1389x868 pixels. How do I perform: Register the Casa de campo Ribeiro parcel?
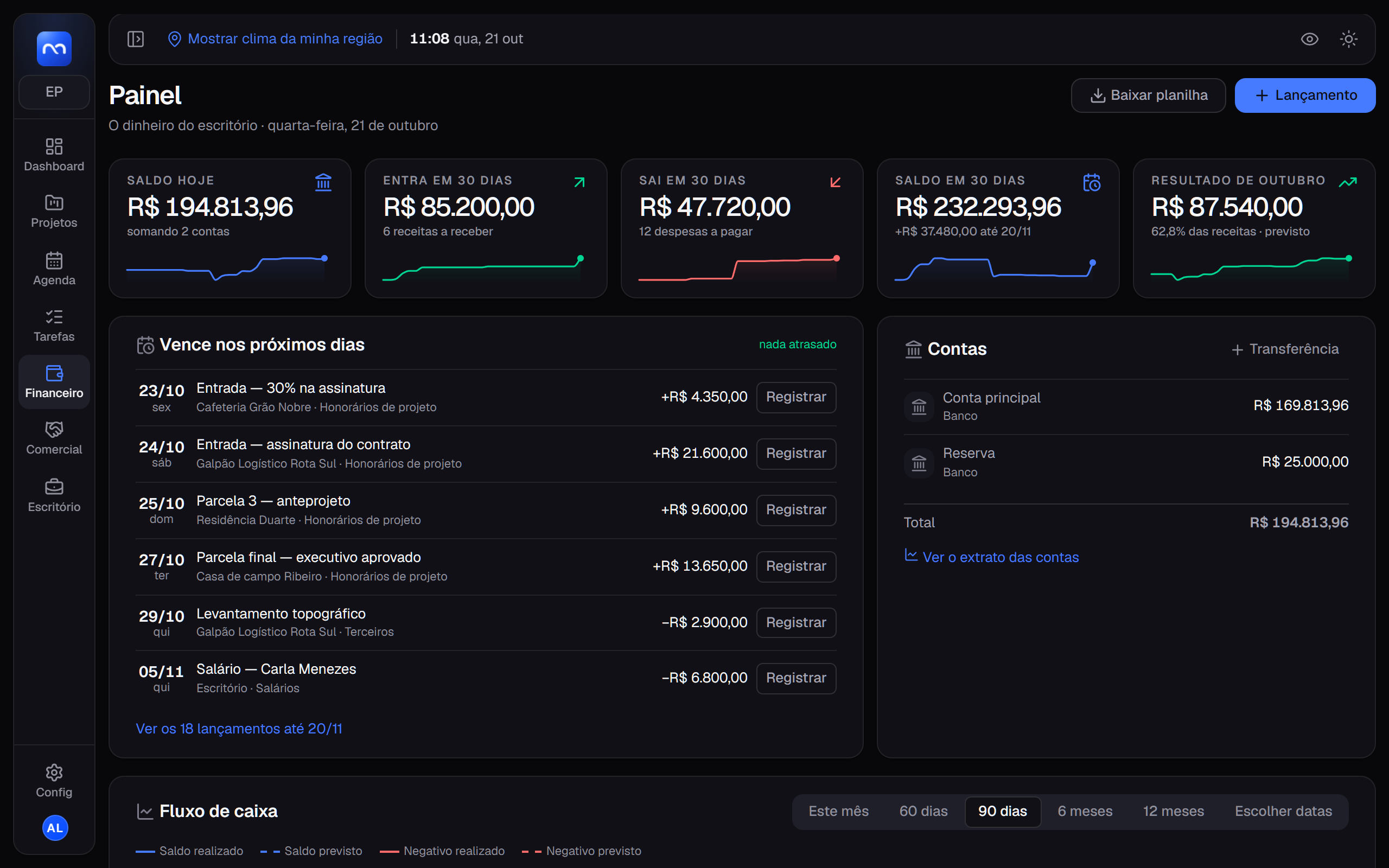pos(795,566)
